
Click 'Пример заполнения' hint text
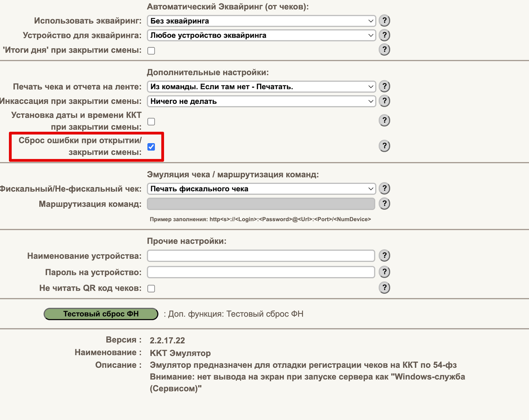tap(260, 219)
